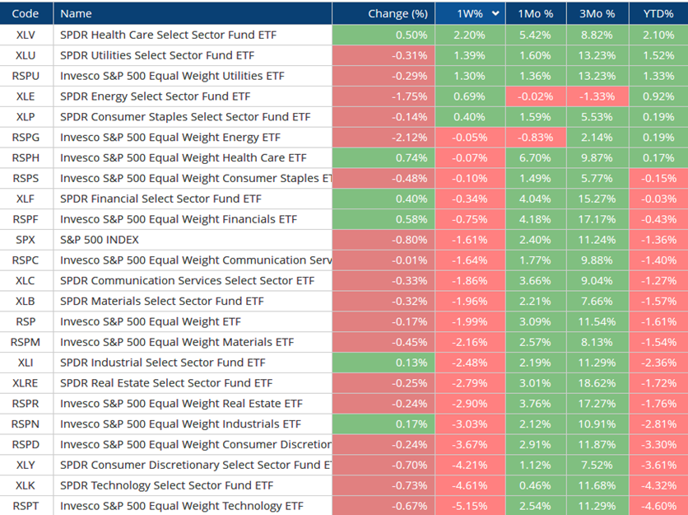Image resolution: width=688 pixels, height=515 pixels.
Task: Sort table by YTD% header
Action: (658, 14)
